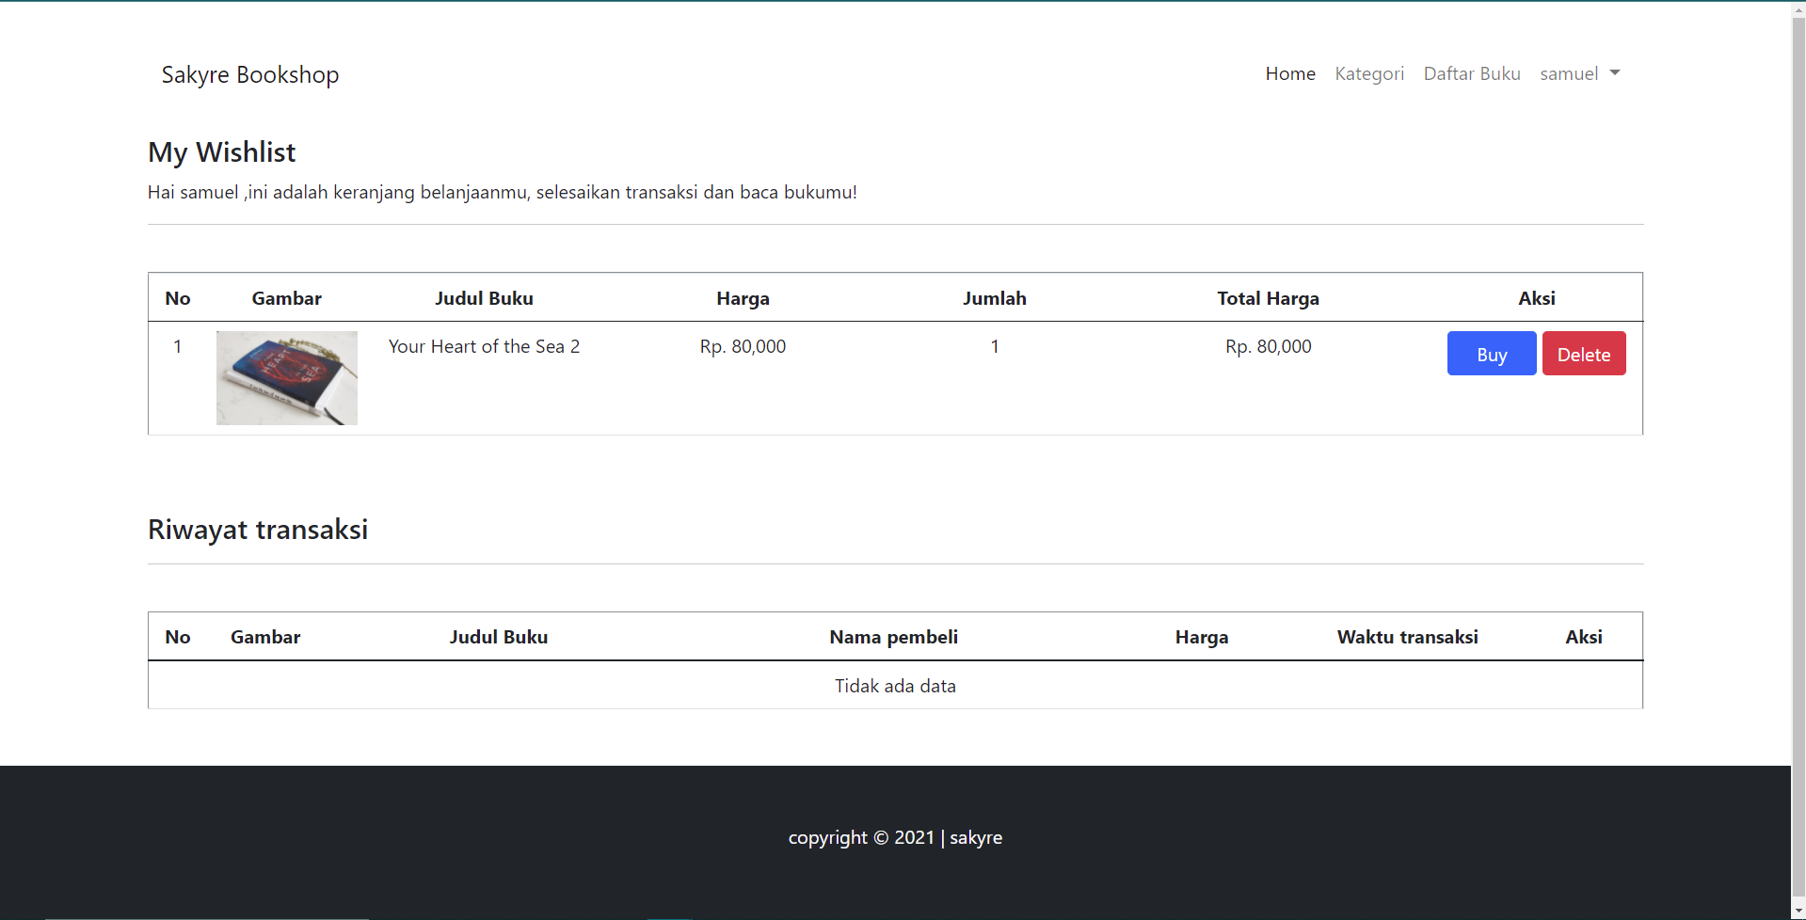Click the vertical scrollbar track
This screenshot has width=1806, height=920.
[1798, 470]
